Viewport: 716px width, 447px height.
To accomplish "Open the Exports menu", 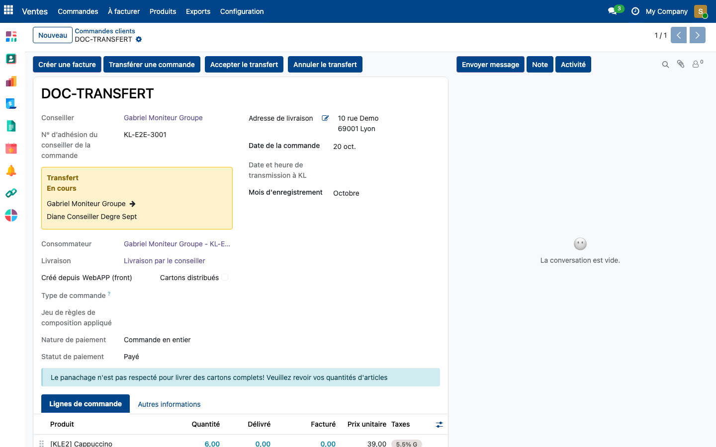I will point(198,11).
